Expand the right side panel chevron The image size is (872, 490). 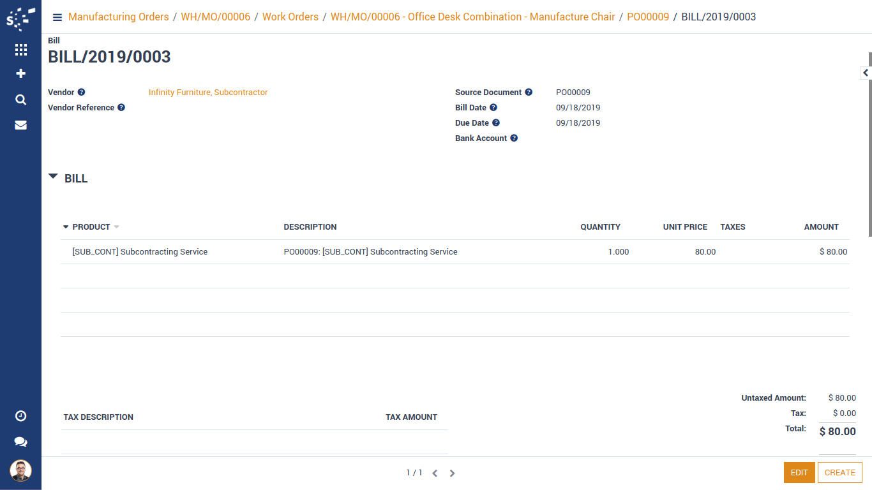(866, 73)
